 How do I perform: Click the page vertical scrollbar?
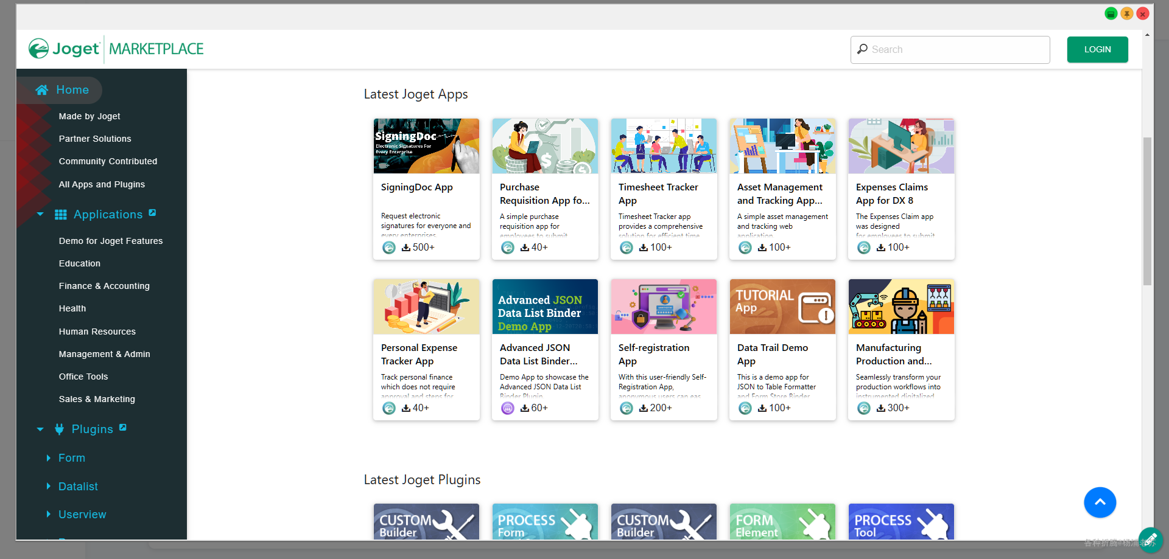[1147, 211]
